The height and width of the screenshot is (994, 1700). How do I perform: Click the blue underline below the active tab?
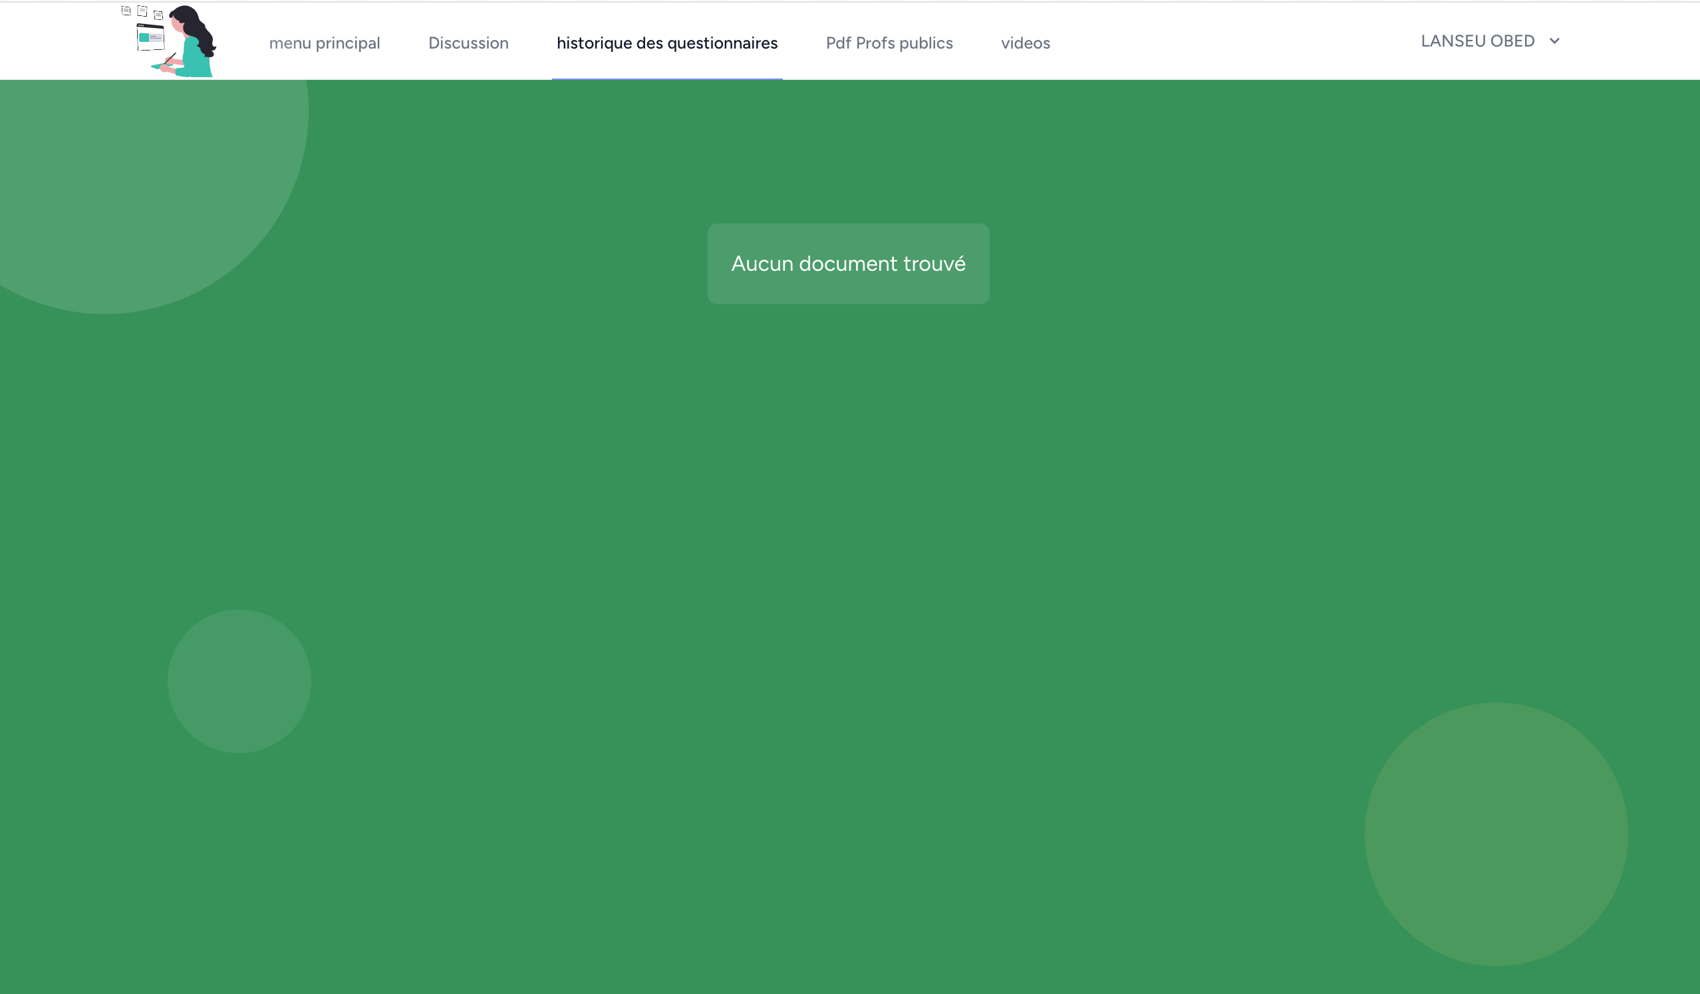pos(666,79)
